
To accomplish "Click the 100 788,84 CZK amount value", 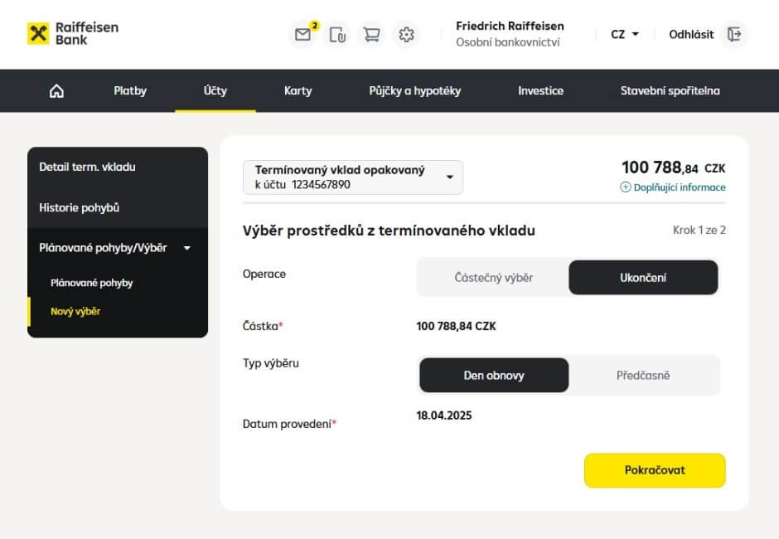I will point(456,326).
